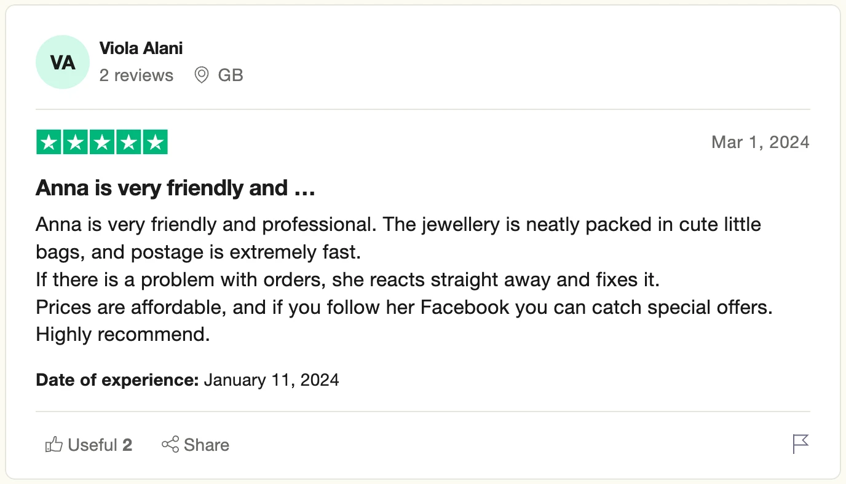Viewport: 846px width, 484px height.
Task: Click the "Useful" label text
Action: click(x=92, y=445)
